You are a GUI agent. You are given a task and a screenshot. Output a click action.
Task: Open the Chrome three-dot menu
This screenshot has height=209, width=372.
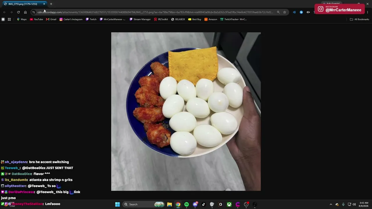[368, 12]
